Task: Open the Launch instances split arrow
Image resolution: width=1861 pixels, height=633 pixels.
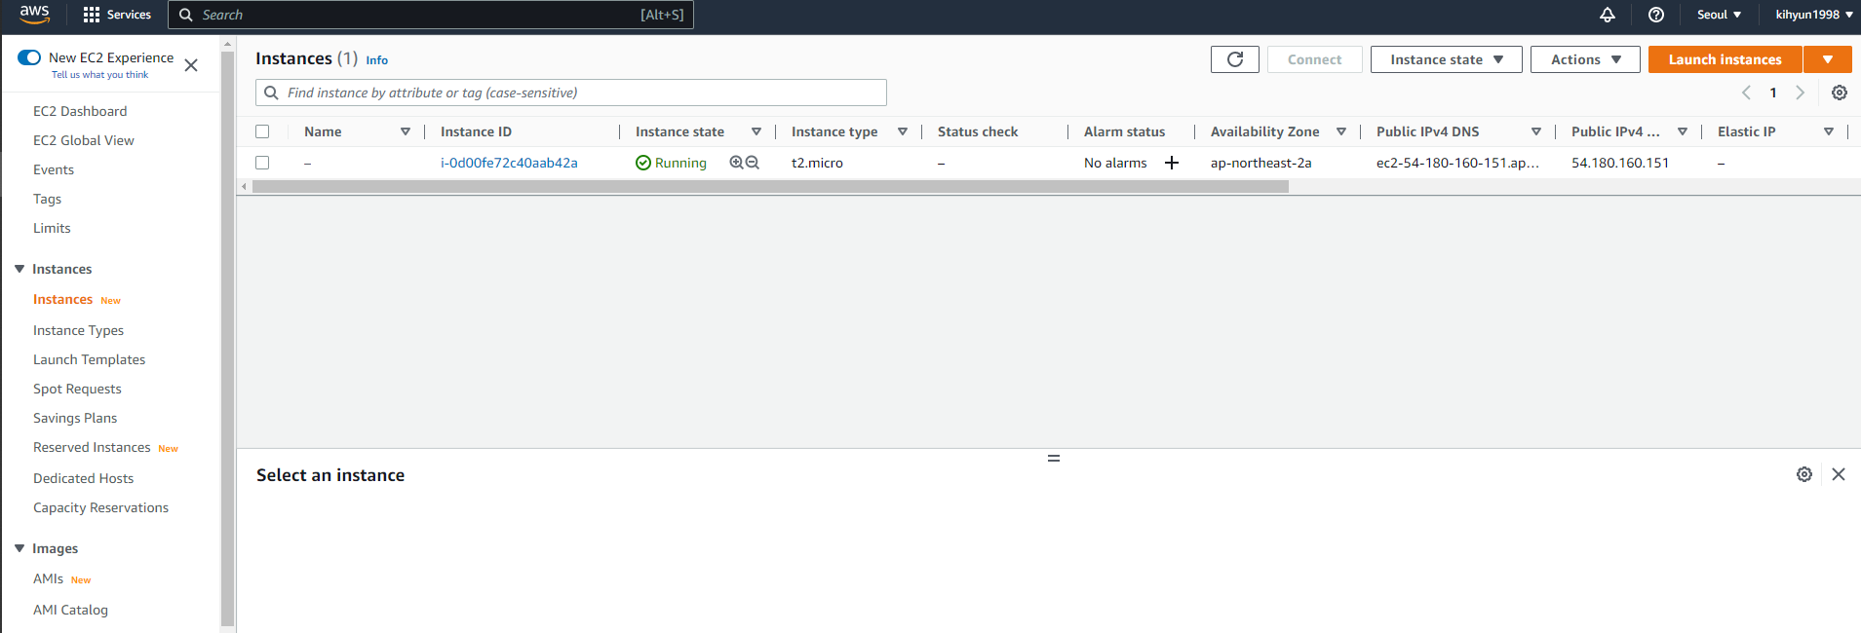Action: pyautogui.click(x=1828, y=59)
